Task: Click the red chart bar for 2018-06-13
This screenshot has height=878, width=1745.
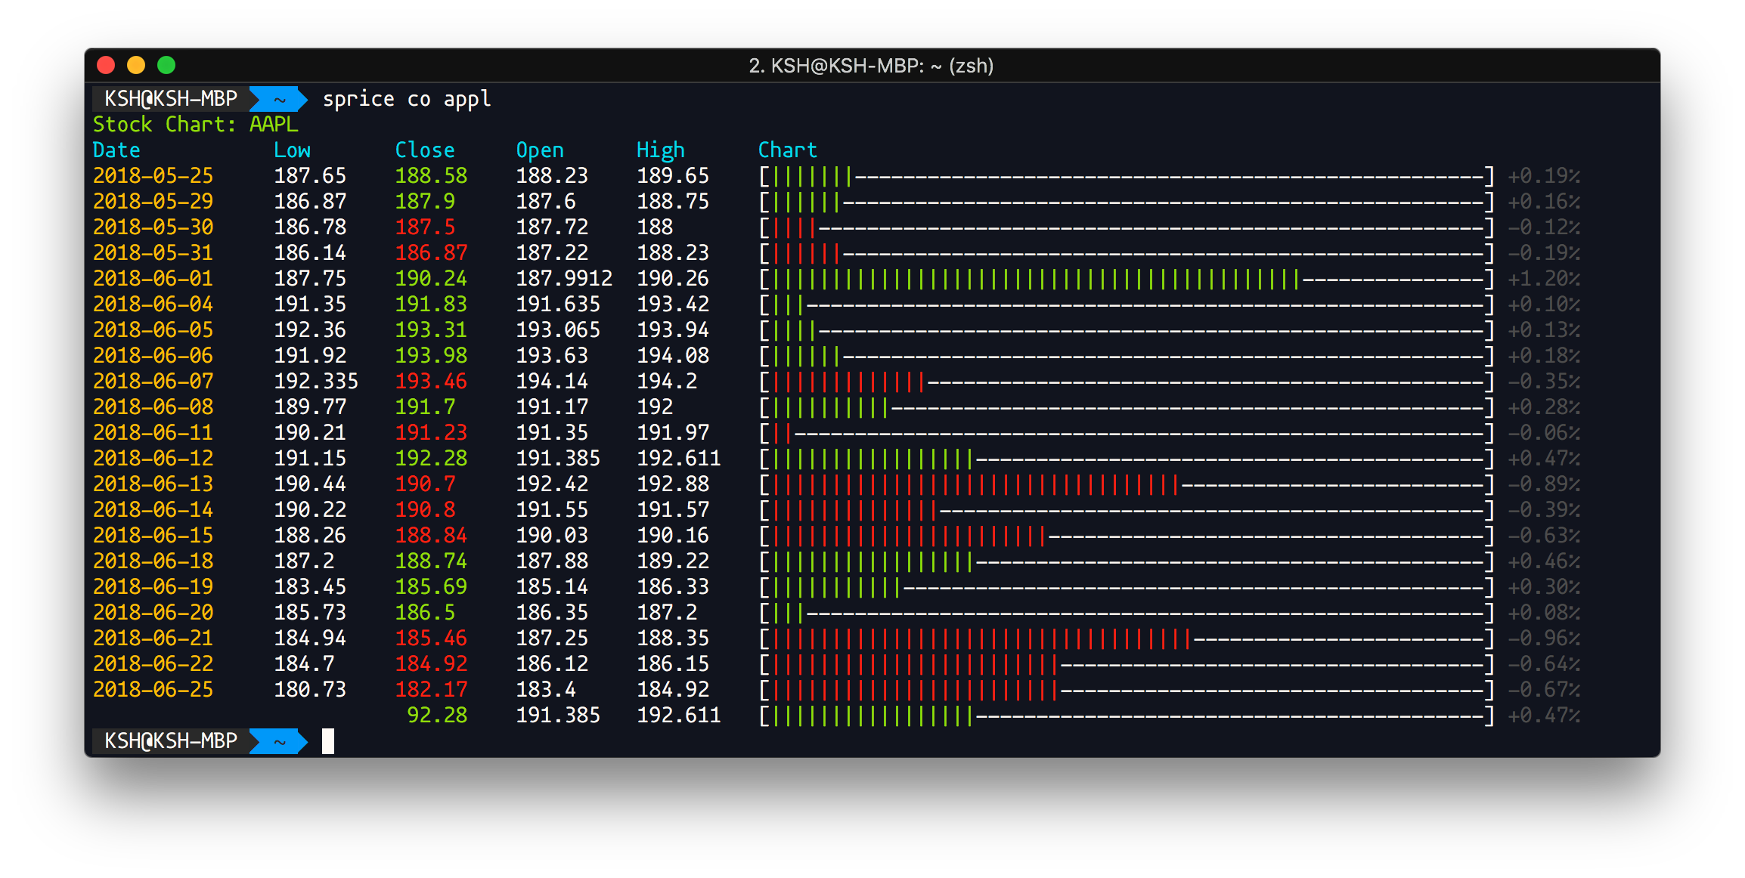Action: point(975,484)
